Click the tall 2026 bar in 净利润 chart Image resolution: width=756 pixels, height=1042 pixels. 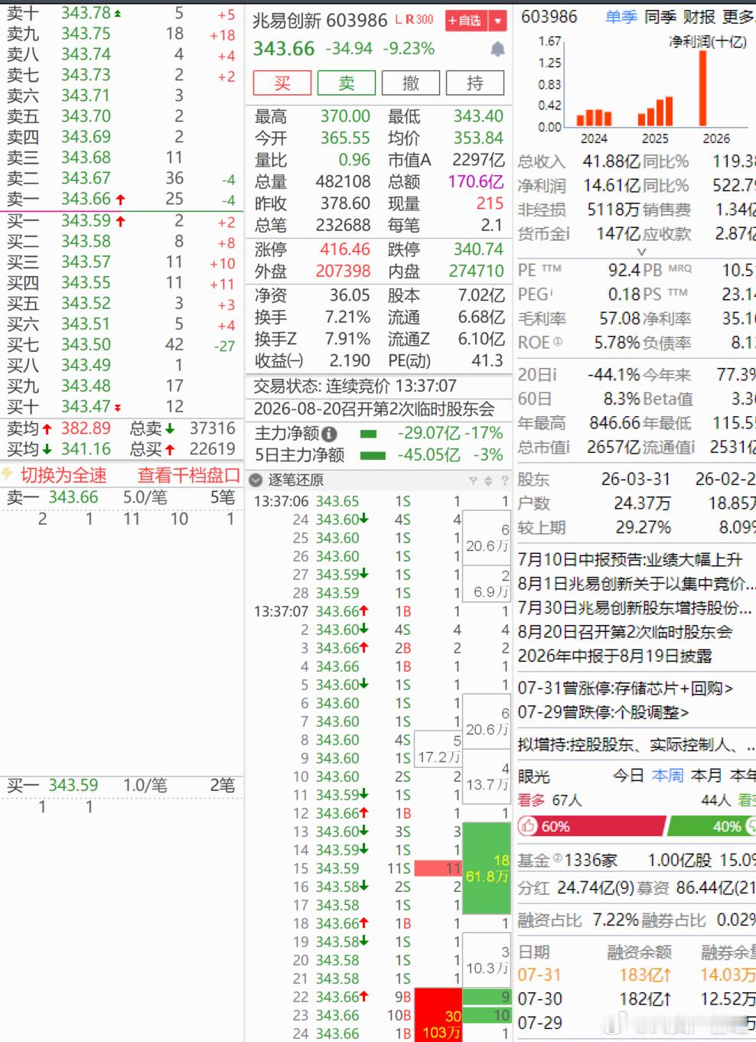[x=702, y=88]
